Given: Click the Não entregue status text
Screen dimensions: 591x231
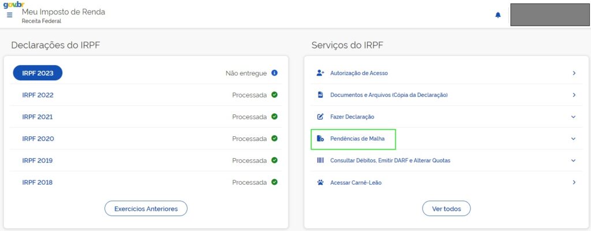Looking at the screenshot, I should (x=246, y=73).
